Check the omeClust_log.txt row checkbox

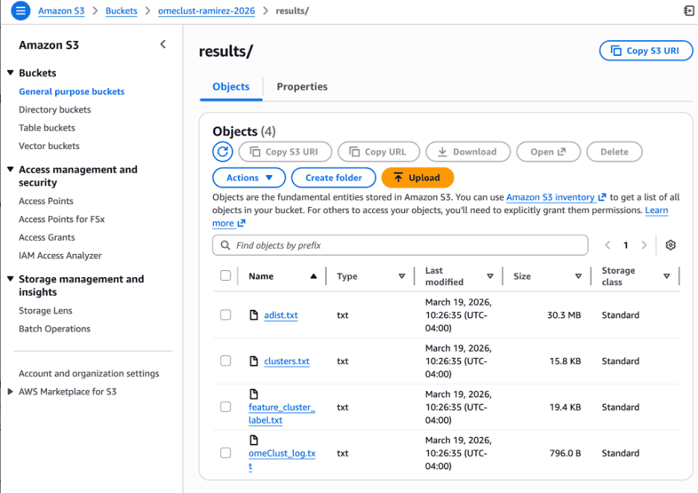click(x=226, y=453)
